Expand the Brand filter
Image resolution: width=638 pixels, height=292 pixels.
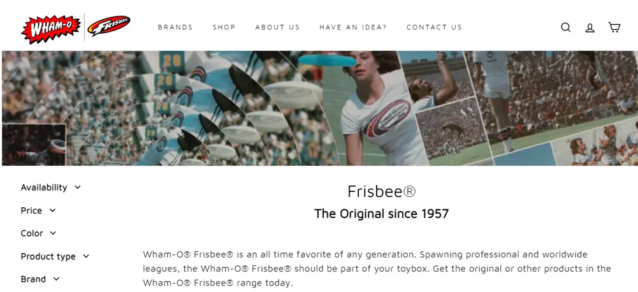tap(40, 279)
